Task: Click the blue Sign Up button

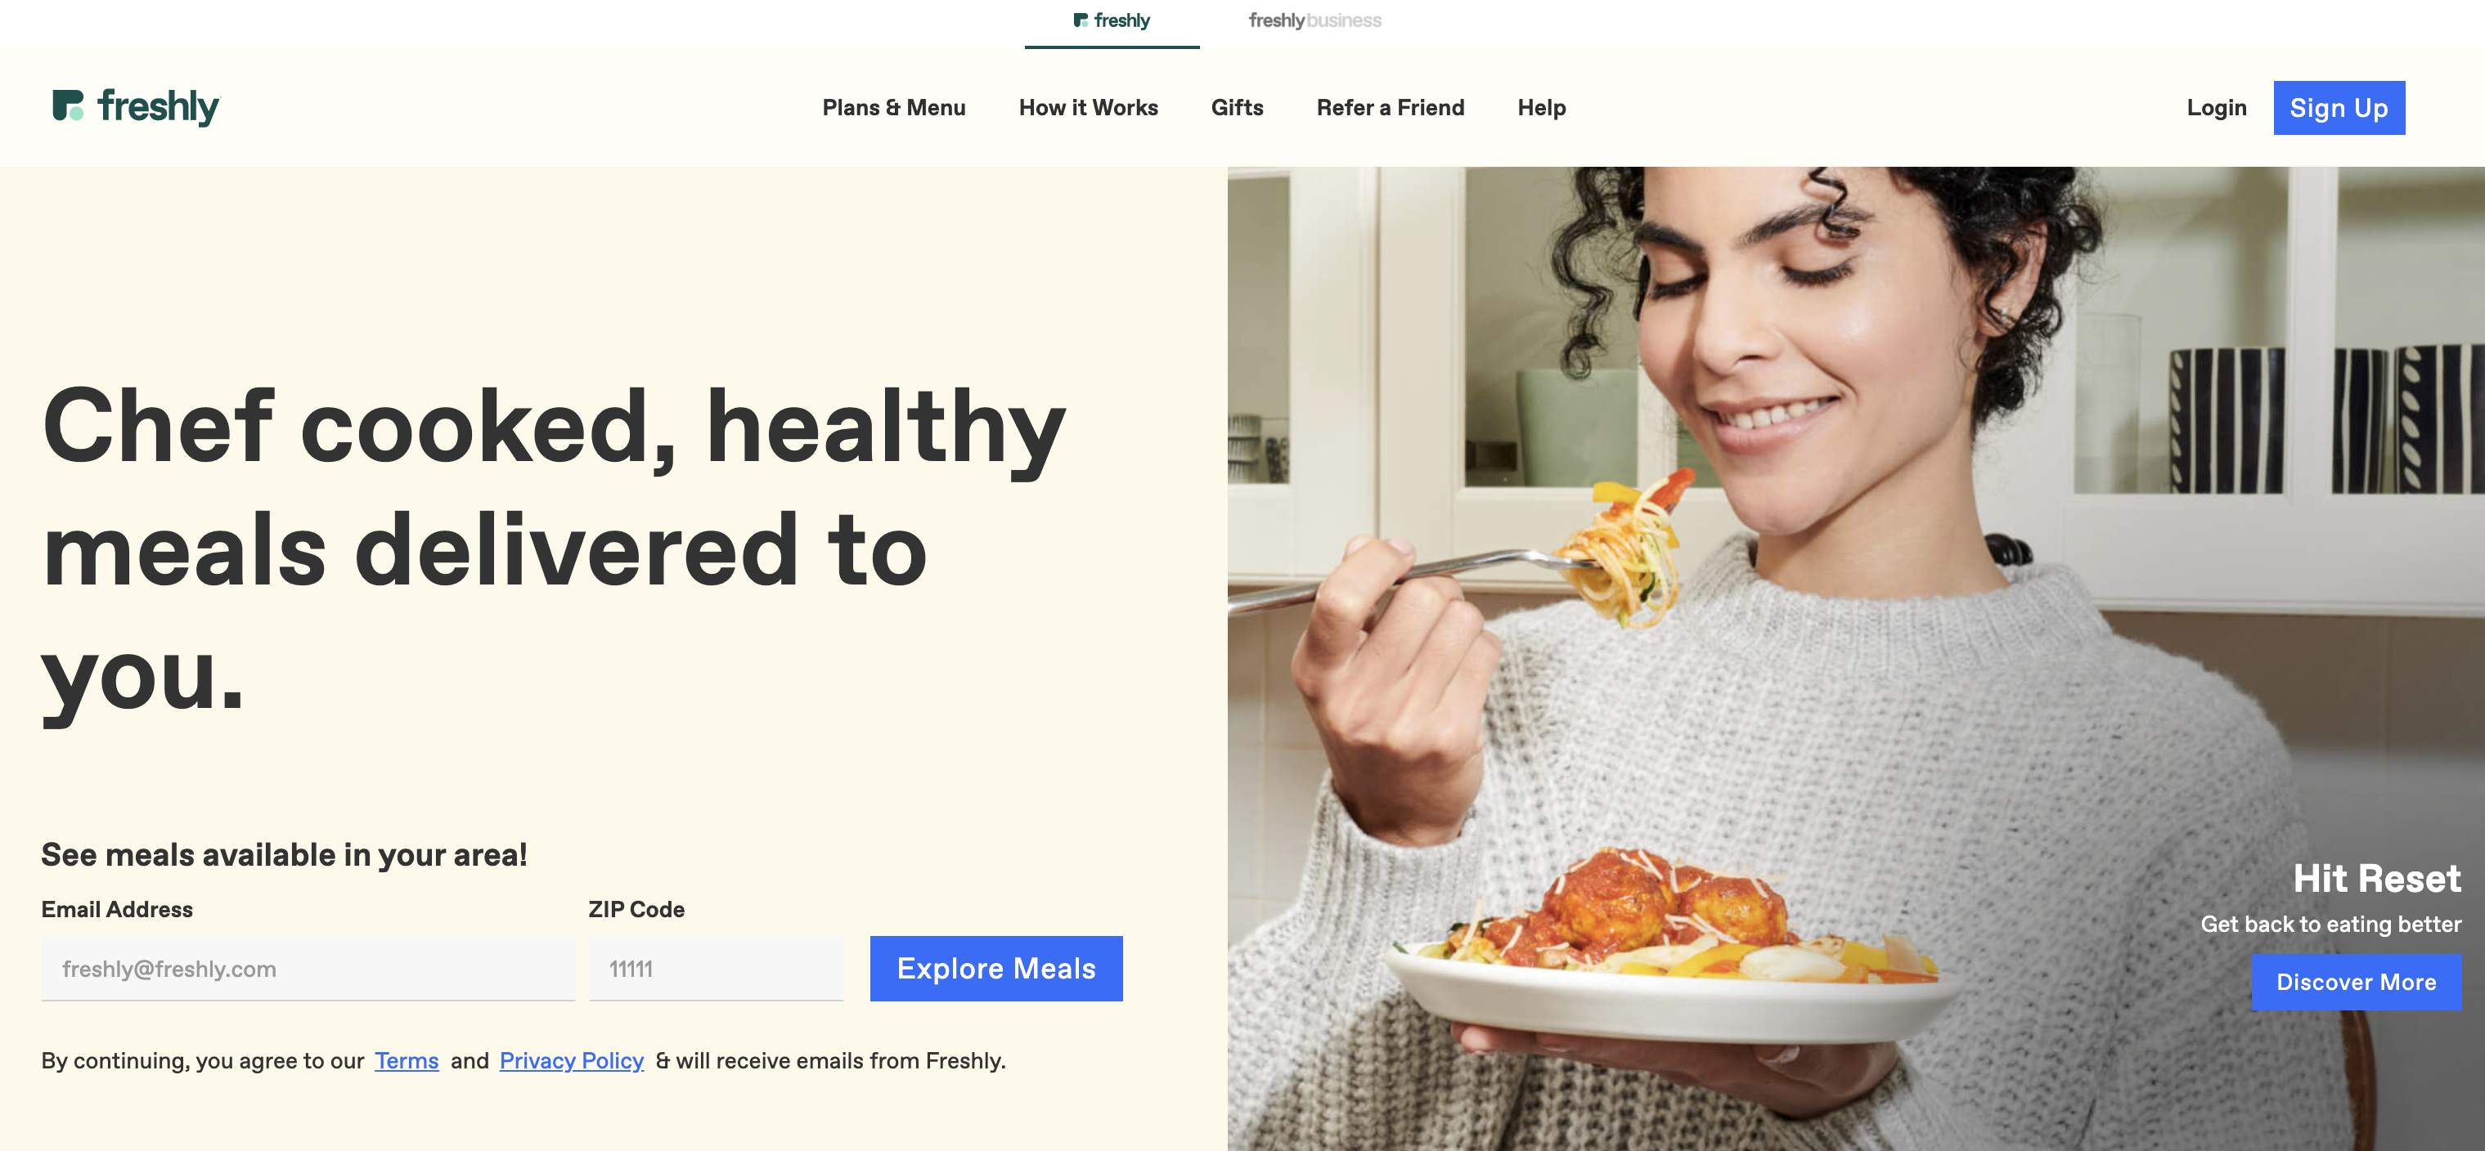Action: click(x=2339, y=108)
